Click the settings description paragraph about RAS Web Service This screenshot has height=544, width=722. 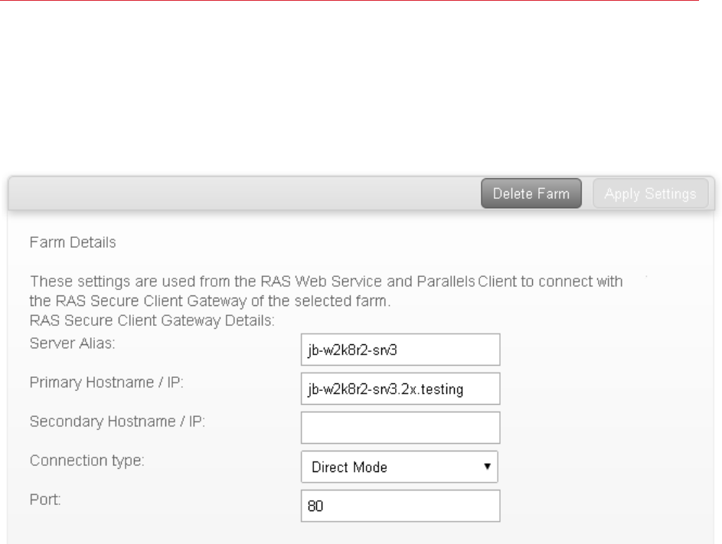325,289
